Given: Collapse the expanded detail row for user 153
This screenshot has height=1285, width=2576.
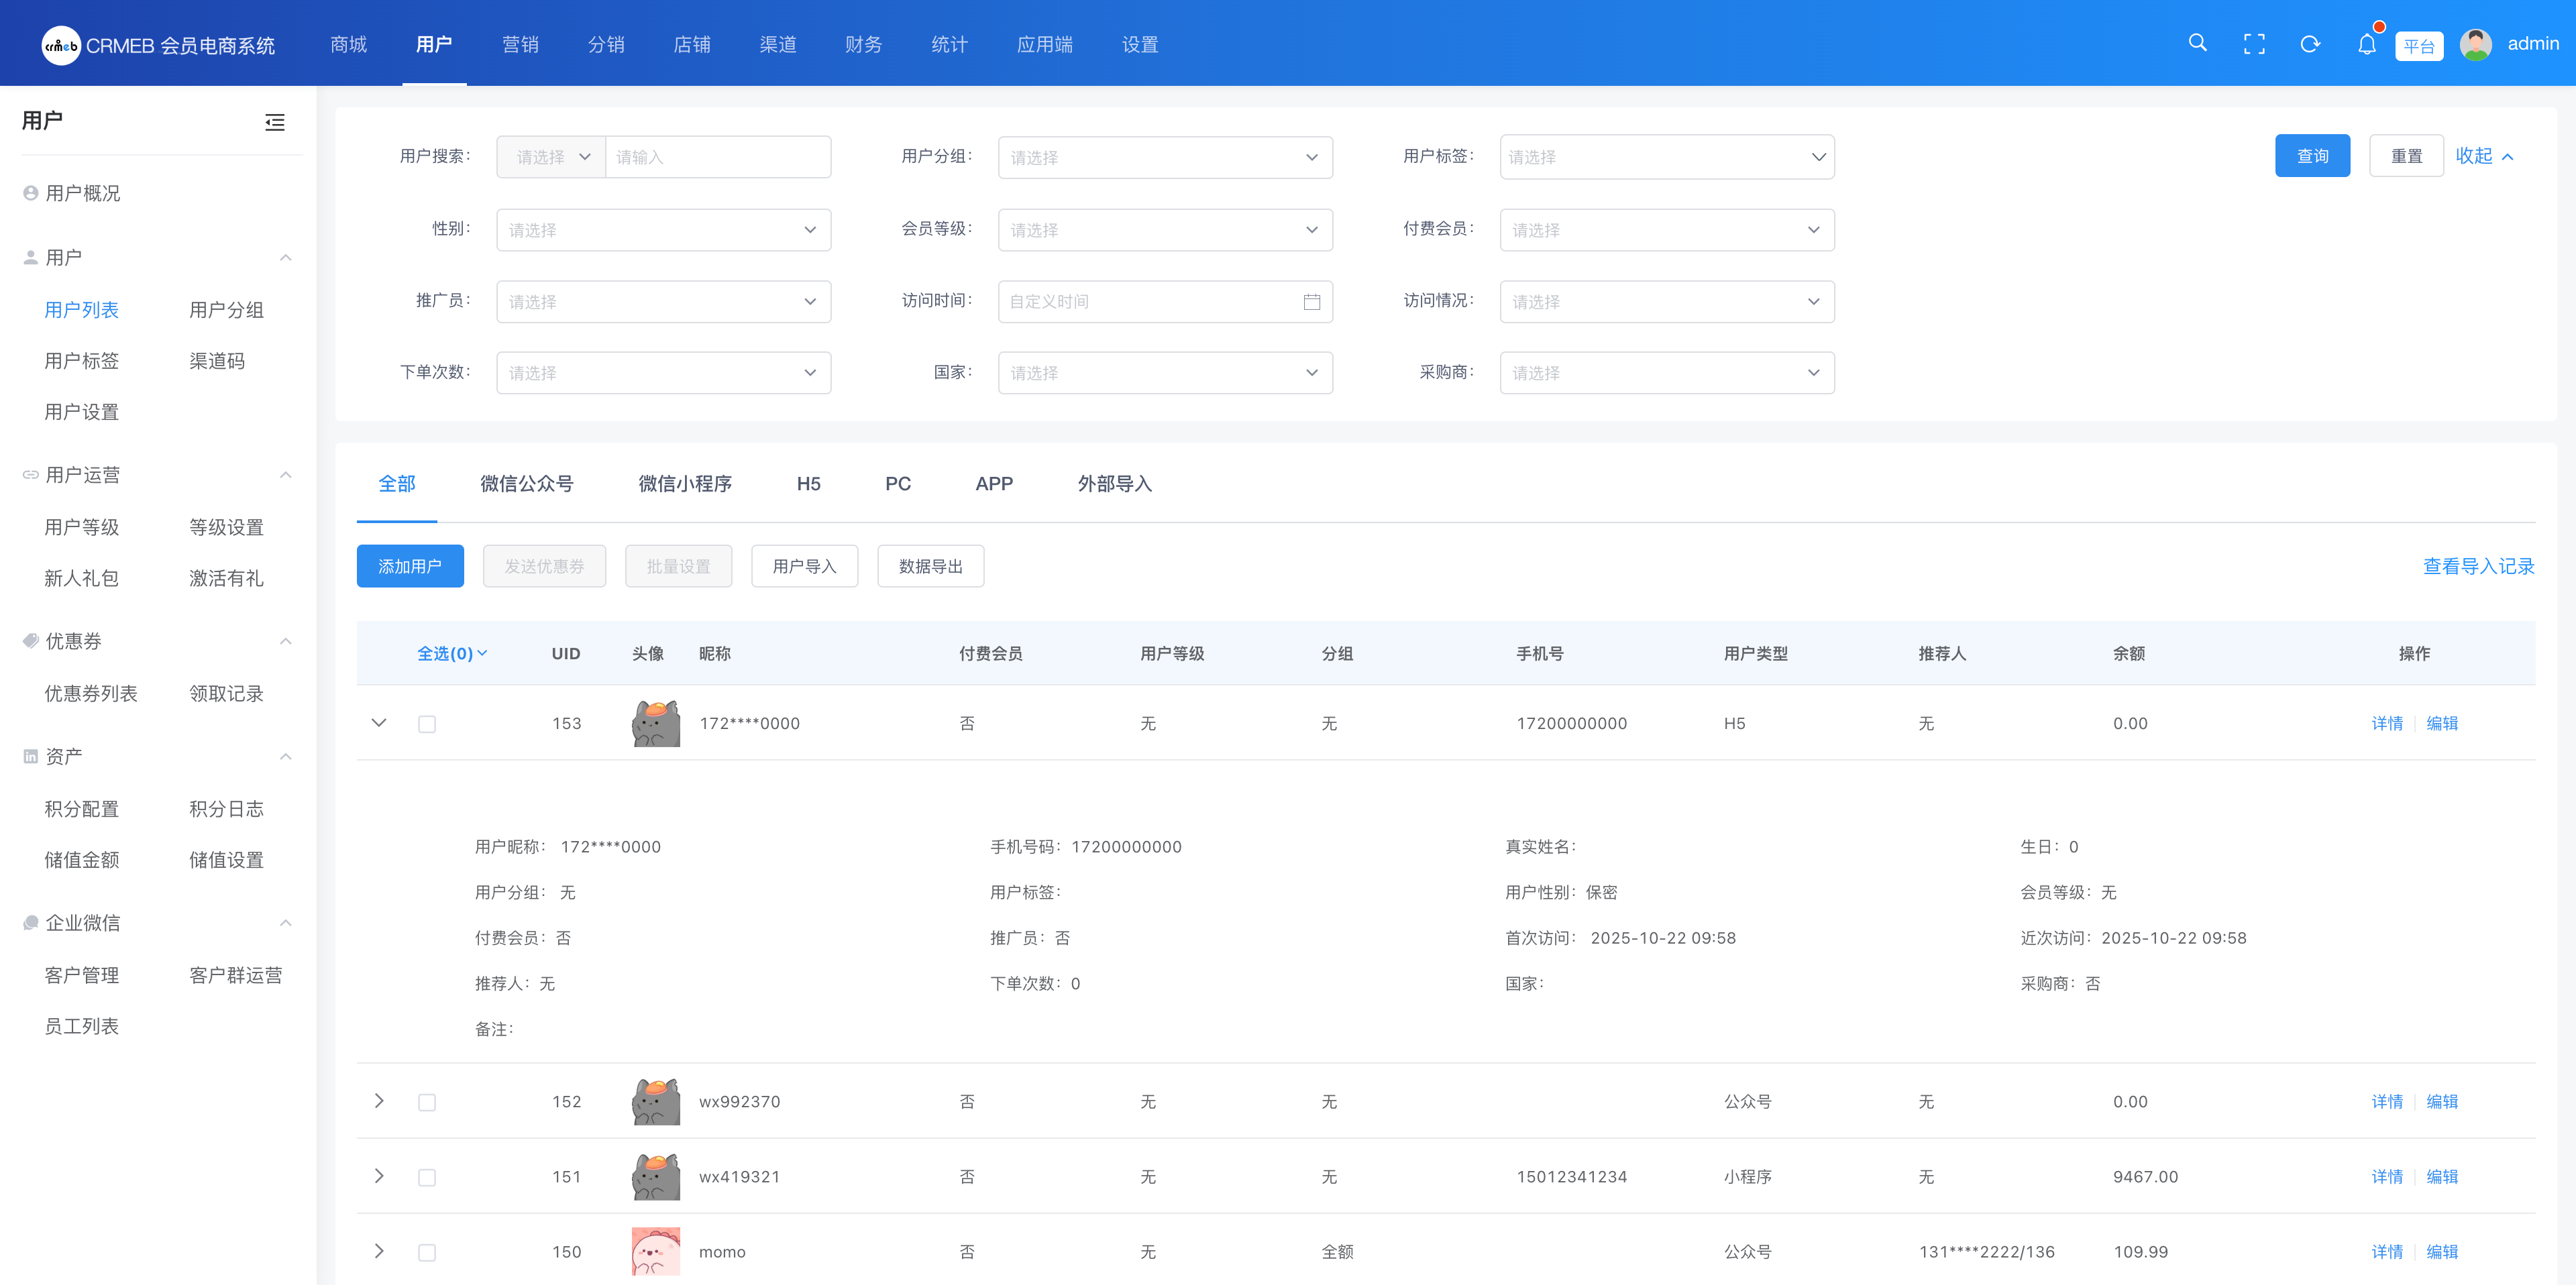Looking at the screenshot, I should pyautogui.click(x=378, y=723).
